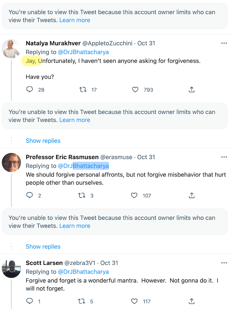Share Scott Larsen's tweet
Screen dimensions: 232x325
191,301
